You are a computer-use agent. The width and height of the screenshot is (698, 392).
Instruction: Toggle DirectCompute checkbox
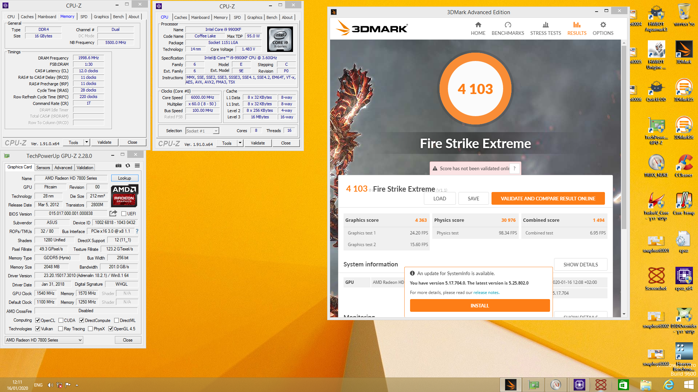(x=81, y=320)
